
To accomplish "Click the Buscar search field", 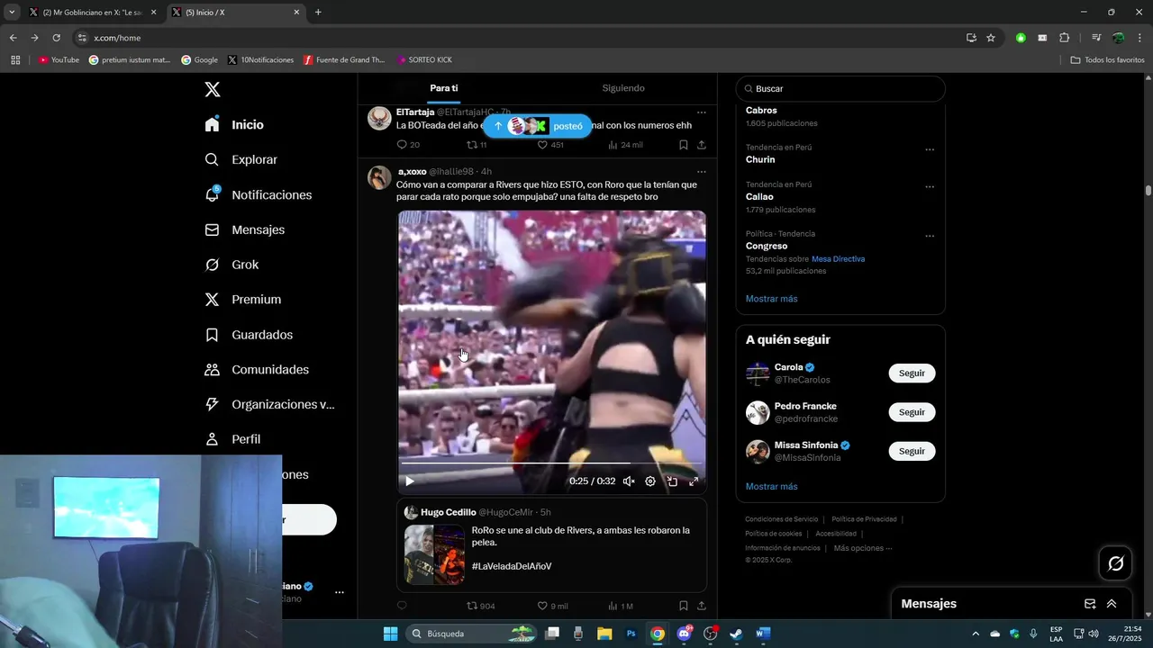I will click(840, 89).
